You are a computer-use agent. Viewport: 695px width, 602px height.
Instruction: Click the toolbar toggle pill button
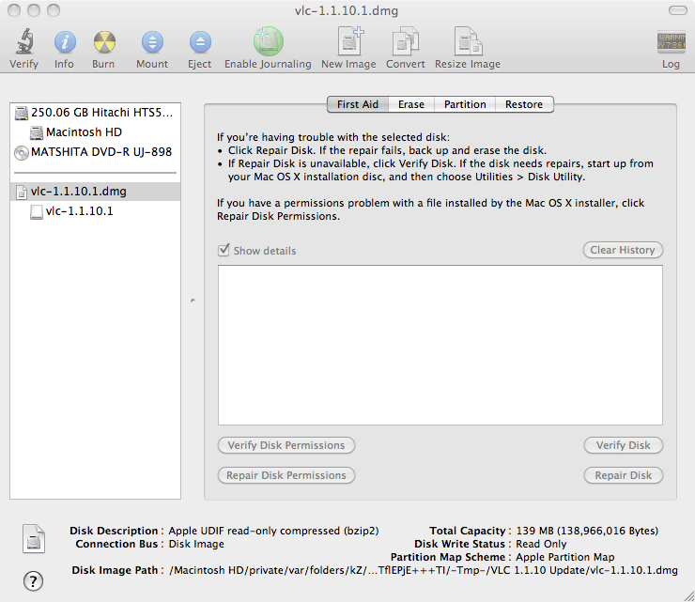(678, 10)
